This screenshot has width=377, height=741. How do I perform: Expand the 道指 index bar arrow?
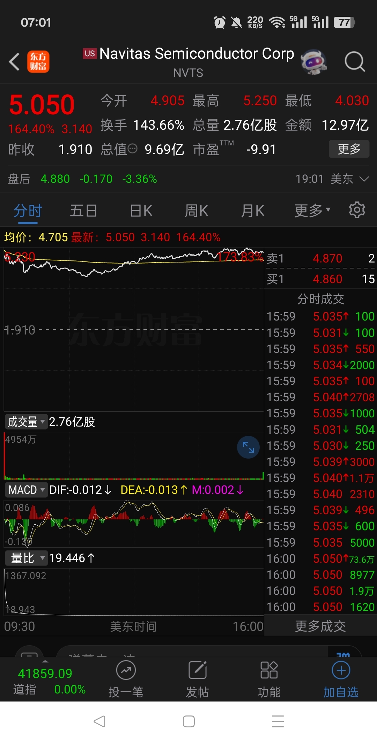(45, 661)
